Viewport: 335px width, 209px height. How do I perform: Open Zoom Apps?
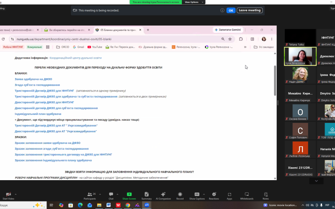229,196
